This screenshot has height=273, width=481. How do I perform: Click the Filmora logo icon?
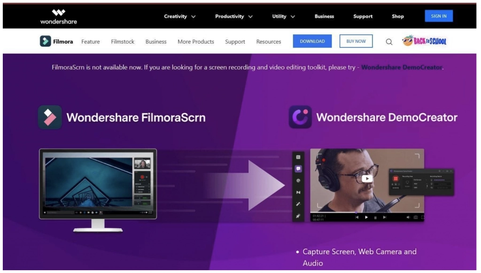pos(46,41)
